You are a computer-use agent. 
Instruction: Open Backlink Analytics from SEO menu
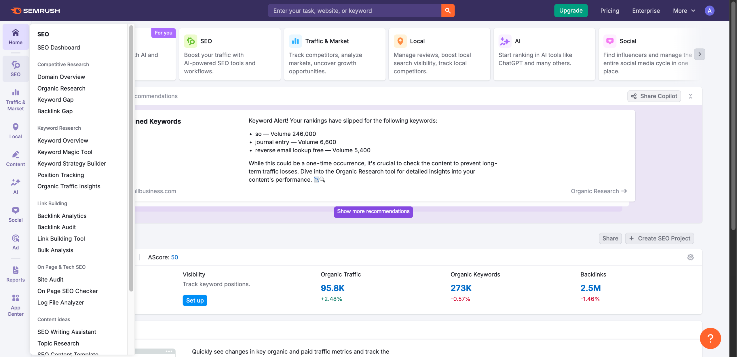pyautogui.click(x=62, y=216)
